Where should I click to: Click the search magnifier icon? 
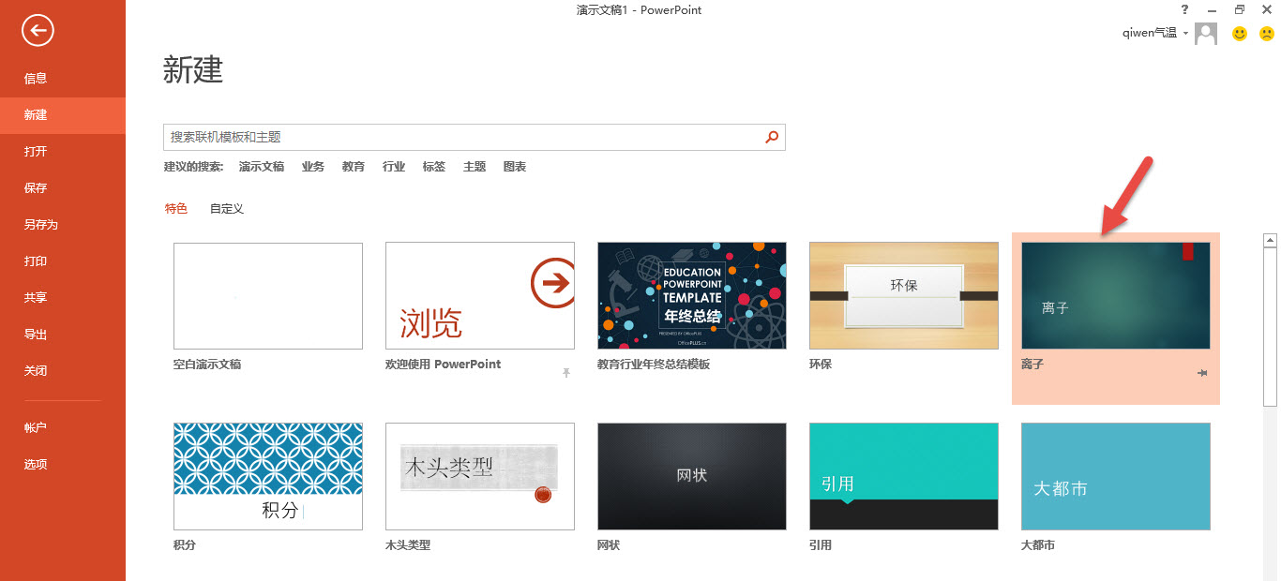(771, 137)
